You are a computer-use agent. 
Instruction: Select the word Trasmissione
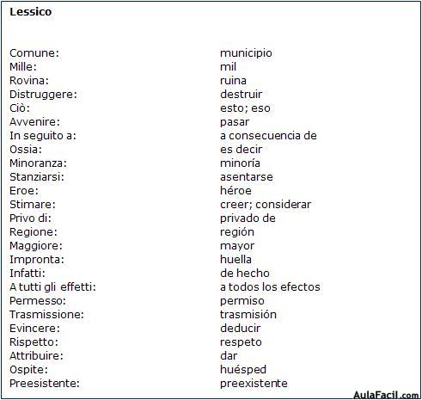[x=46, y=315]
